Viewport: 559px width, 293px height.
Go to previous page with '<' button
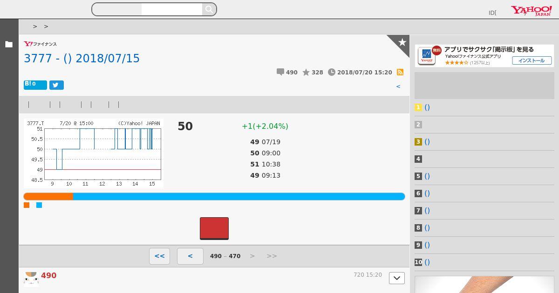(x=190, y=256)
